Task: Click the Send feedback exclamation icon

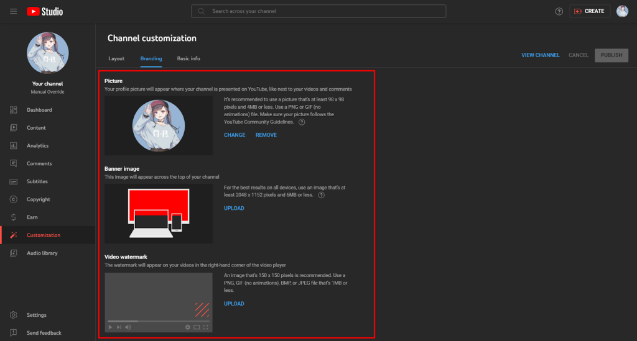Action: [14, 333]
